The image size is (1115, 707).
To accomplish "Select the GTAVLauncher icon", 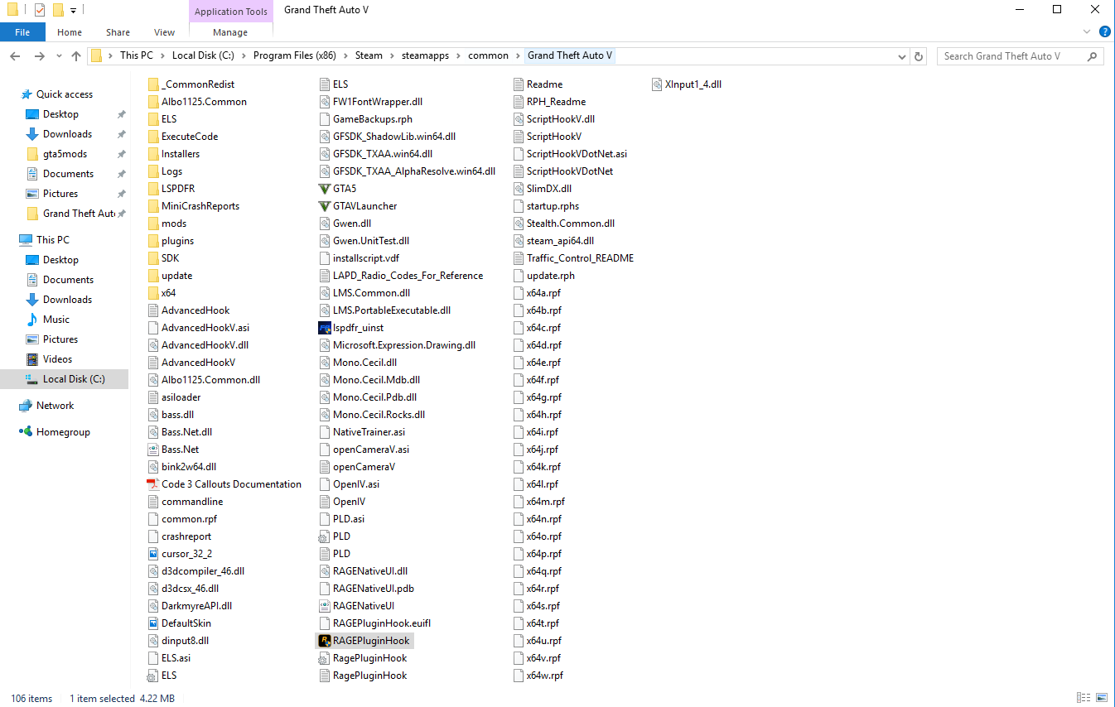I will click(325, 206).
